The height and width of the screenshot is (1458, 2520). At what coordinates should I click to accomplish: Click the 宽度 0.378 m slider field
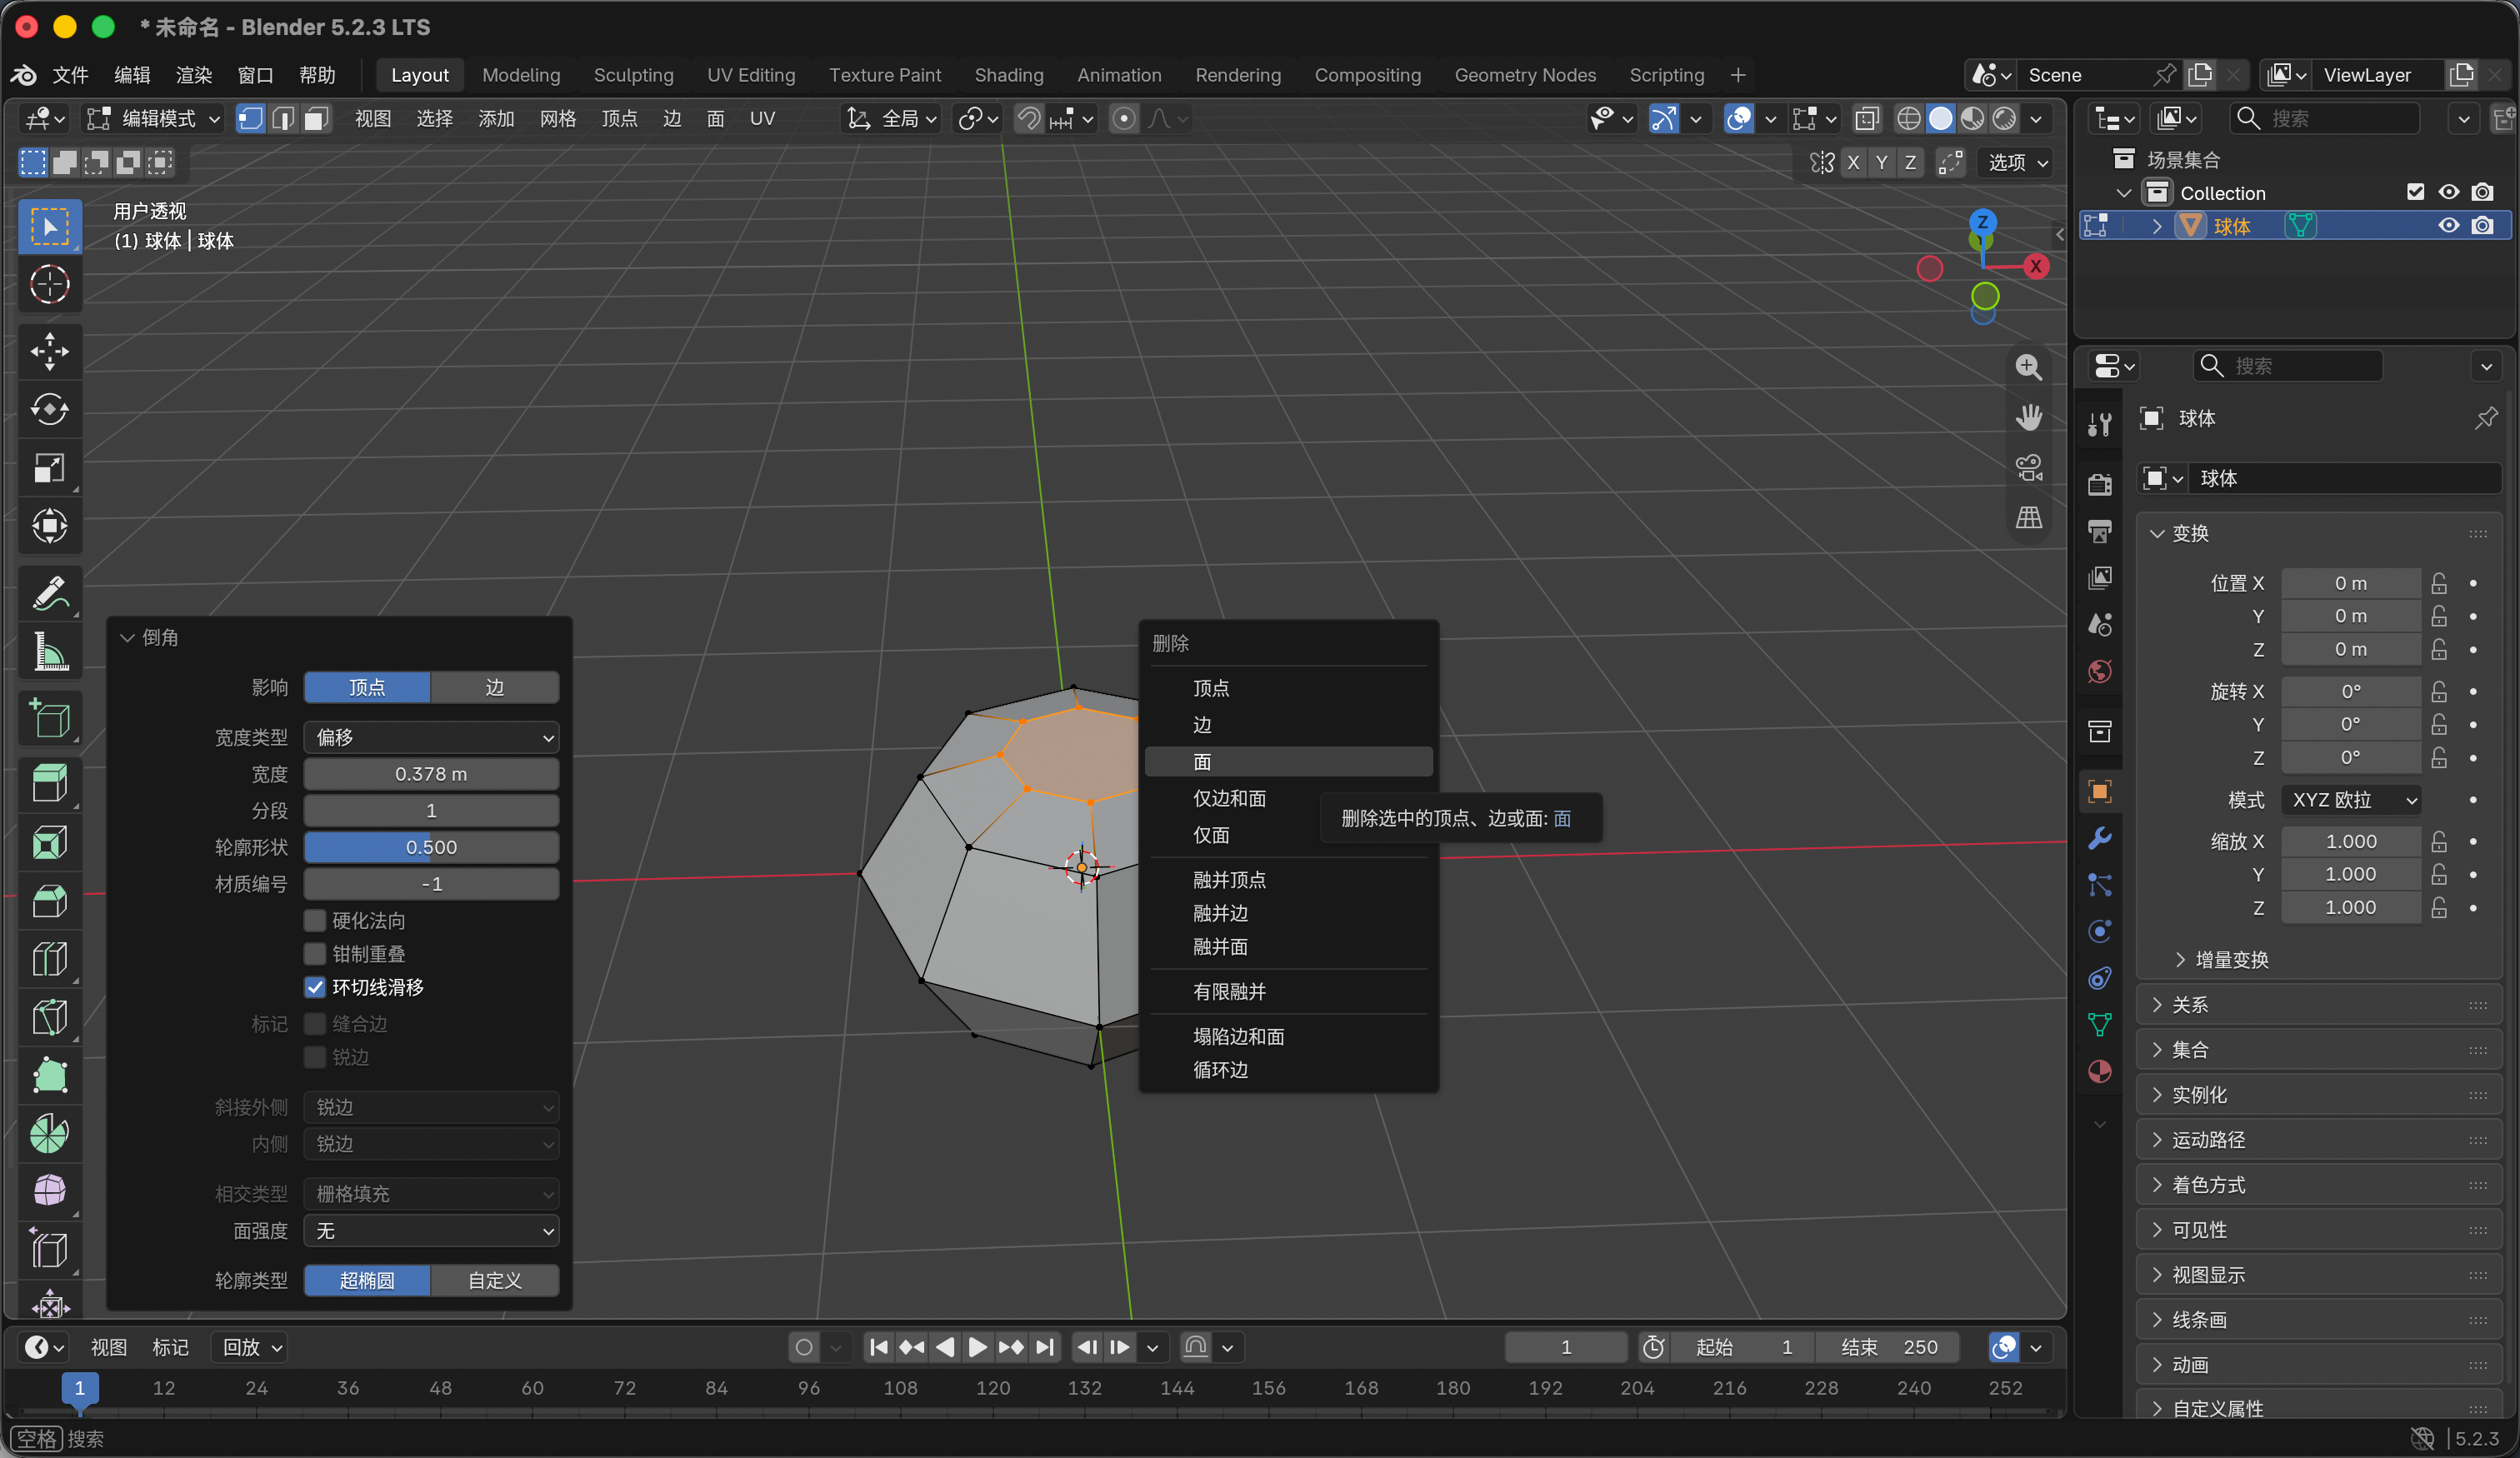[431, 774]
